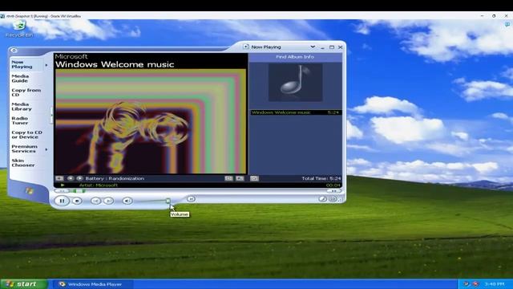Click the small play status icon
The image size is (513, 289).
click(x=63, y=185)
